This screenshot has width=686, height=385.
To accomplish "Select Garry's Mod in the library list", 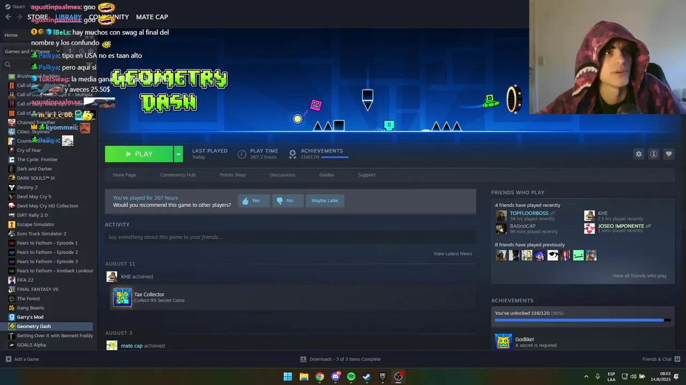I will 30,317.
